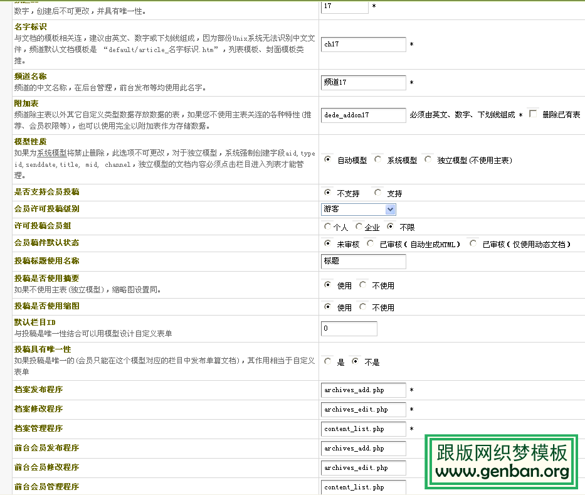The image size is (585, 495).
Task: Select 不使用 for 投稿是否使用摘要
Action: (362, 285)
